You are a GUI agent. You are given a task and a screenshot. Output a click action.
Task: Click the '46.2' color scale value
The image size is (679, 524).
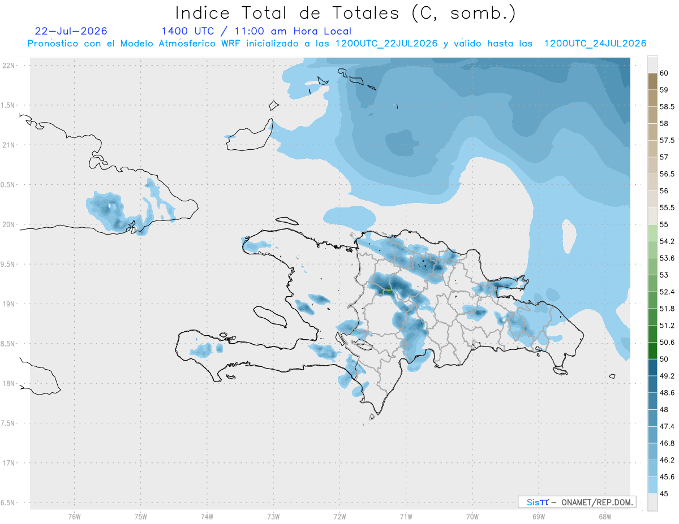click(667, 460)
